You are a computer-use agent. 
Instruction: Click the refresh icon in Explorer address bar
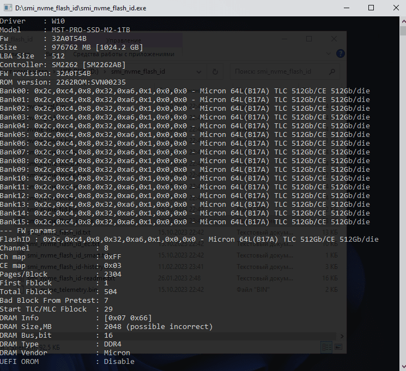click(x=215, y=71)
